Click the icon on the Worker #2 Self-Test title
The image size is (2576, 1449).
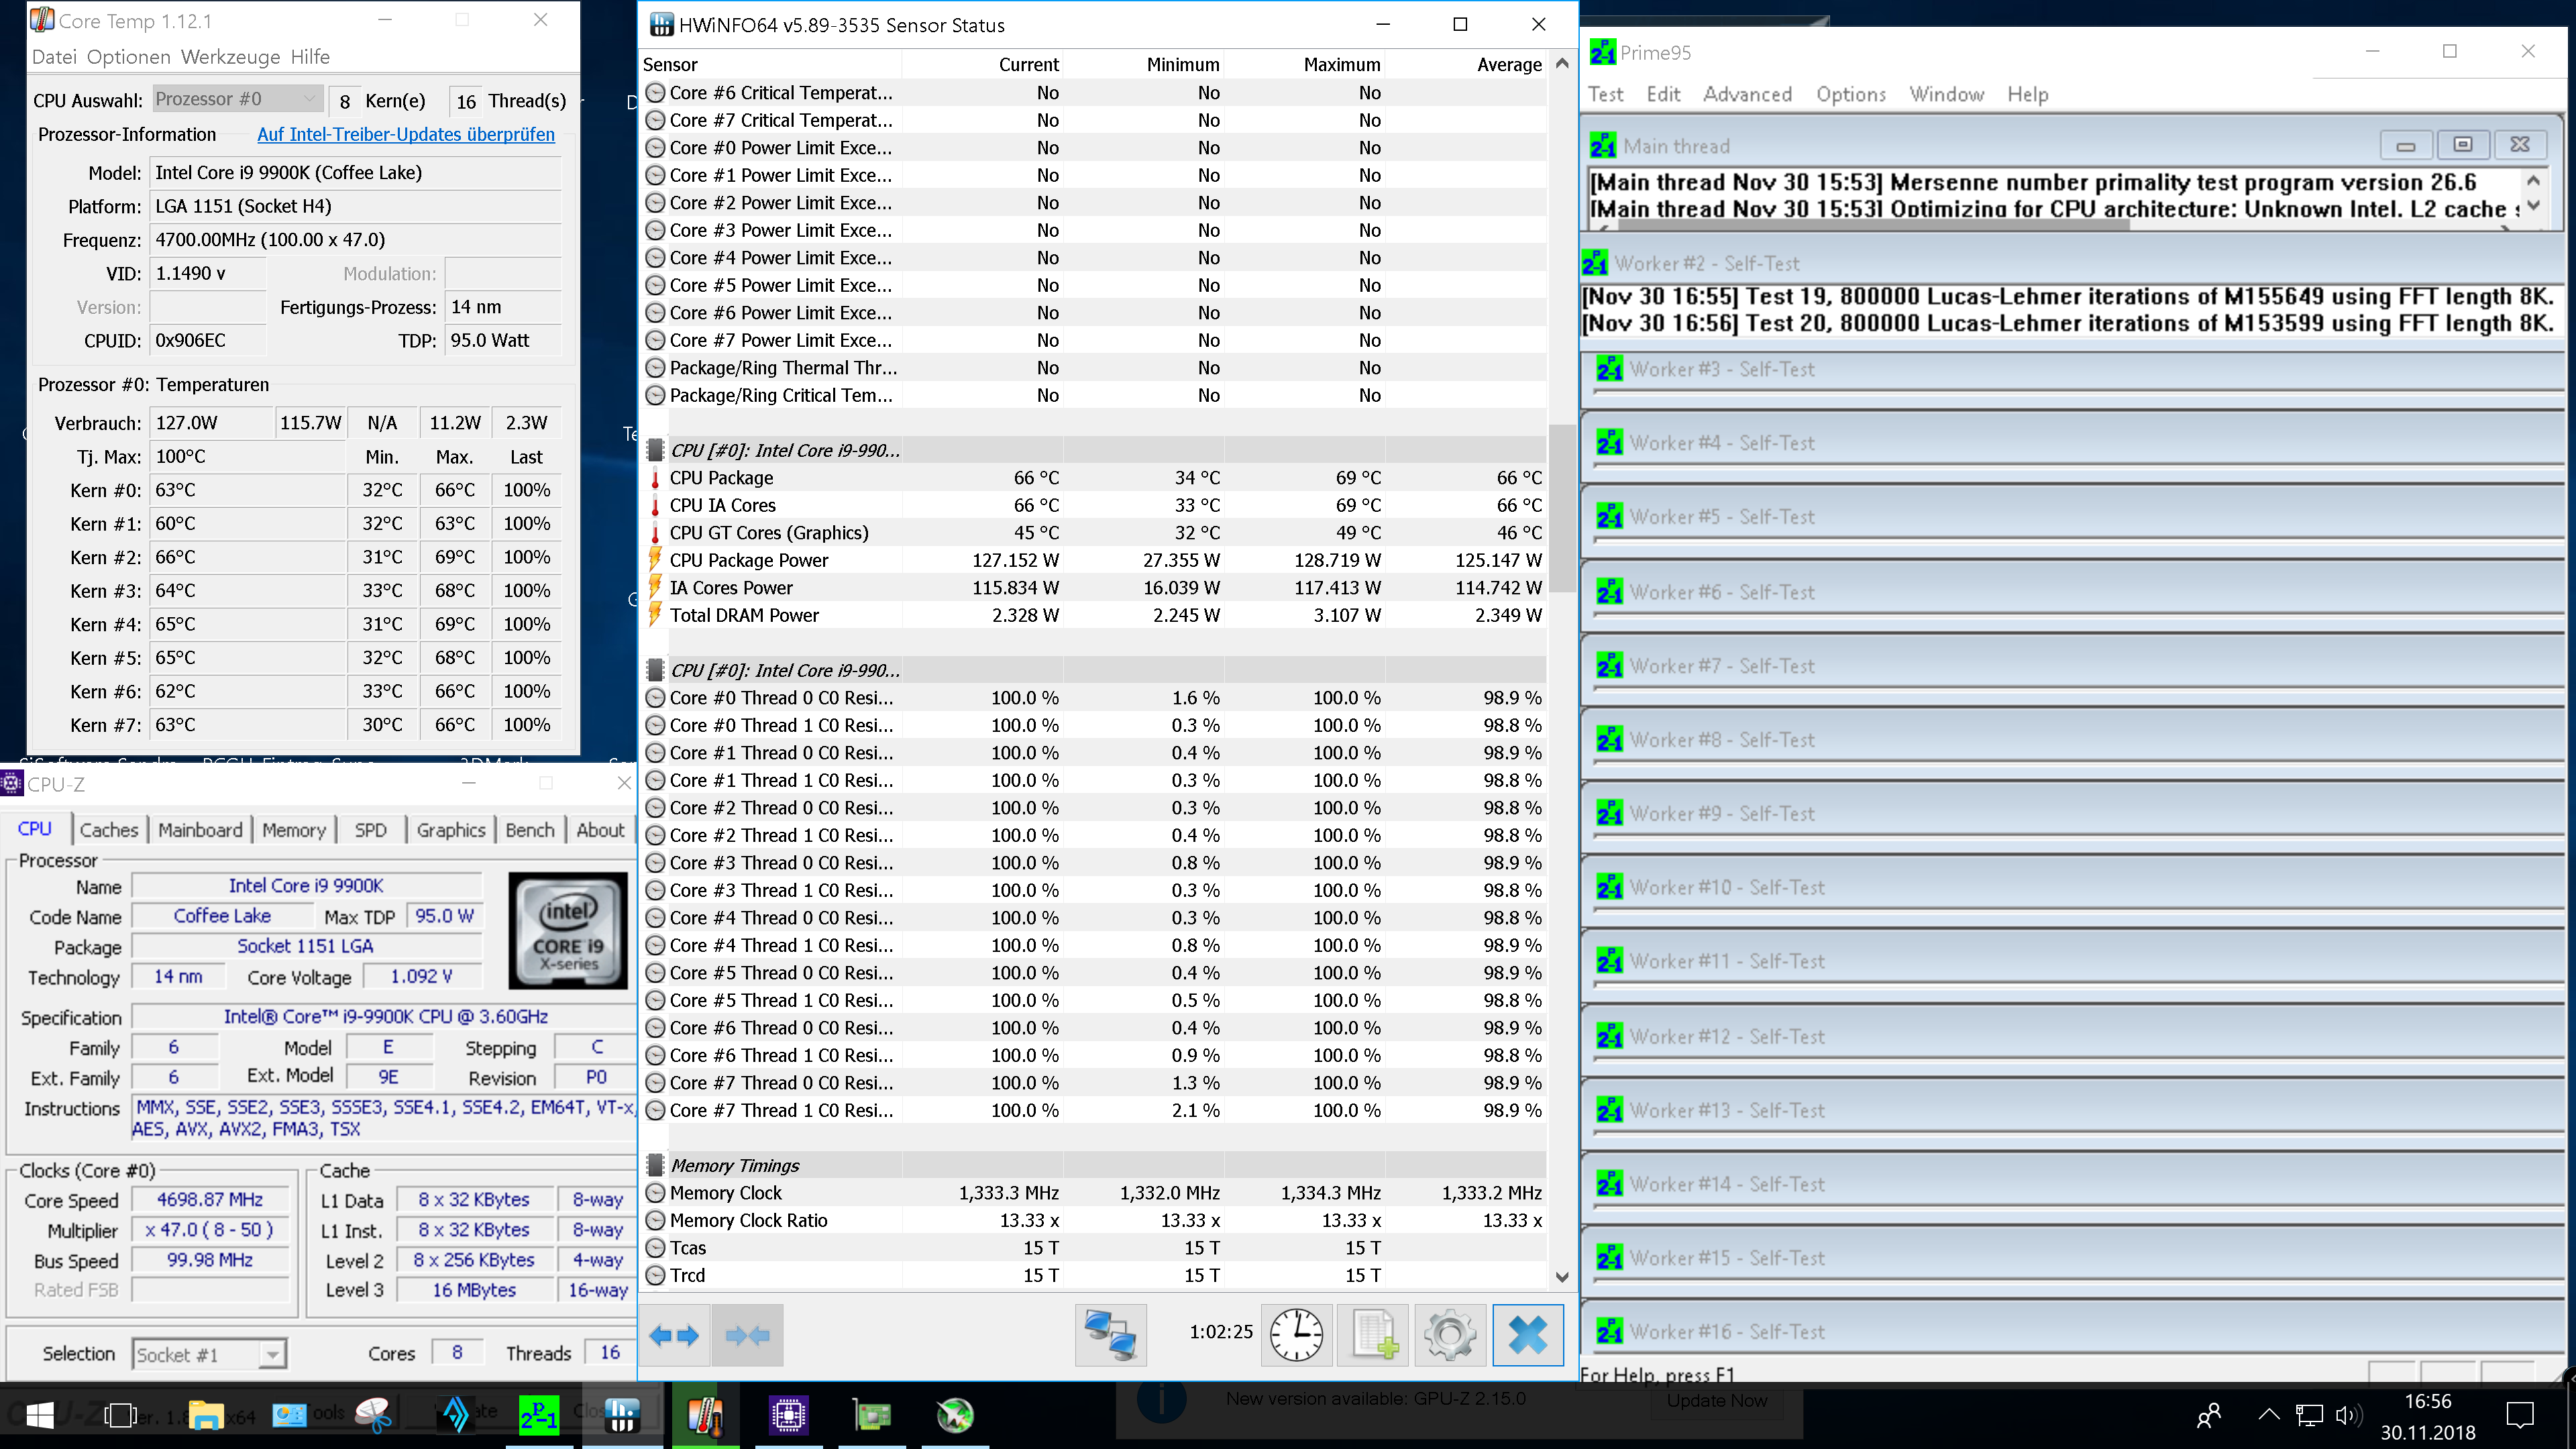tap(1595, 264)
